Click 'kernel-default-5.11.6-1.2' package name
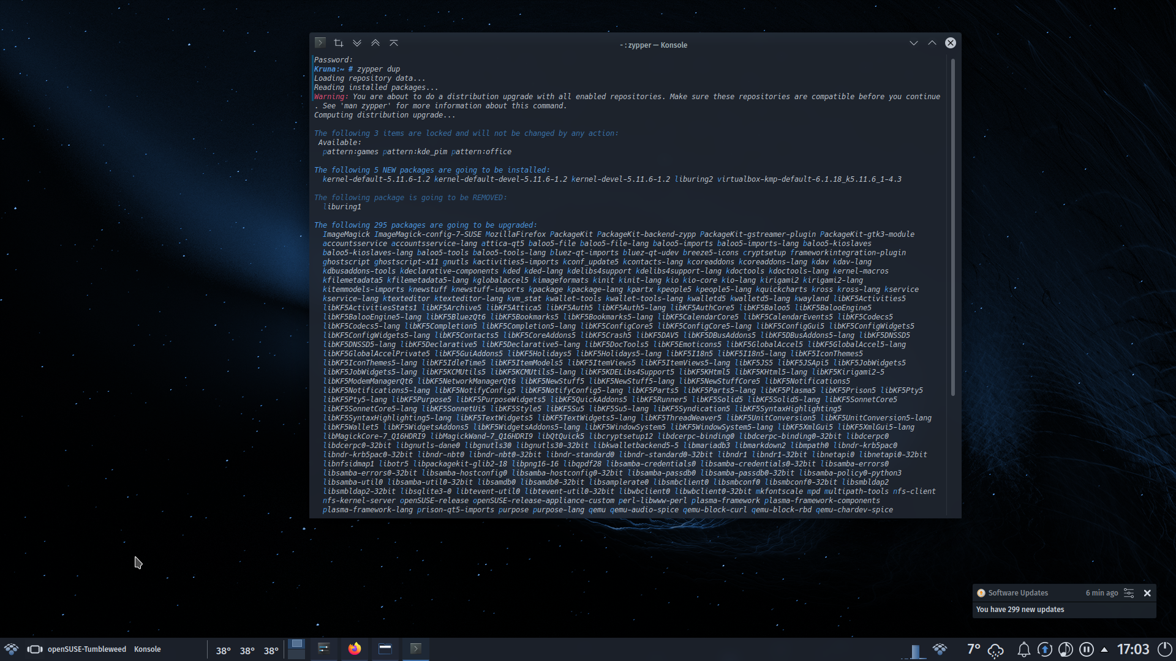The width and height of the screenshot is (1176, 661). 376,179
